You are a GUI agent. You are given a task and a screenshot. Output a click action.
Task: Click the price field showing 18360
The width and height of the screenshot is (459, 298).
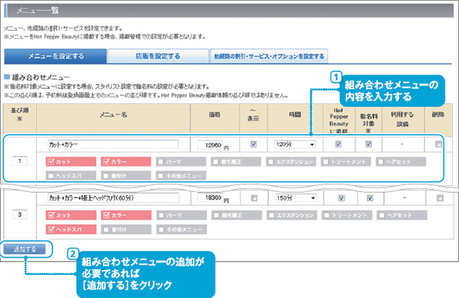[x=210, y=198]
